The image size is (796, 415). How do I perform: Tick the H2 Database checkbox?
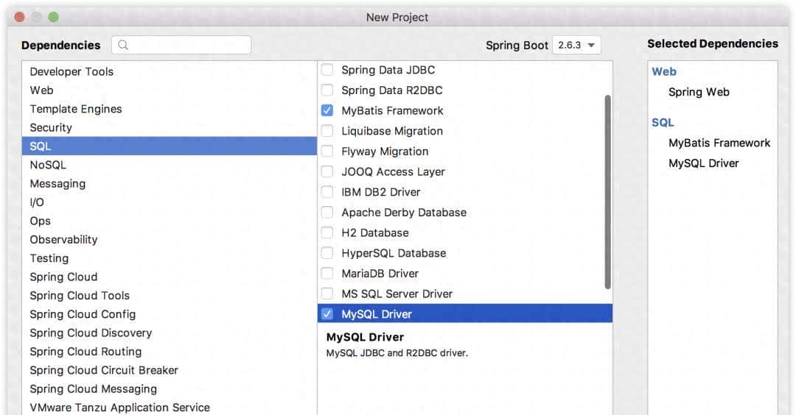(327, 233)
